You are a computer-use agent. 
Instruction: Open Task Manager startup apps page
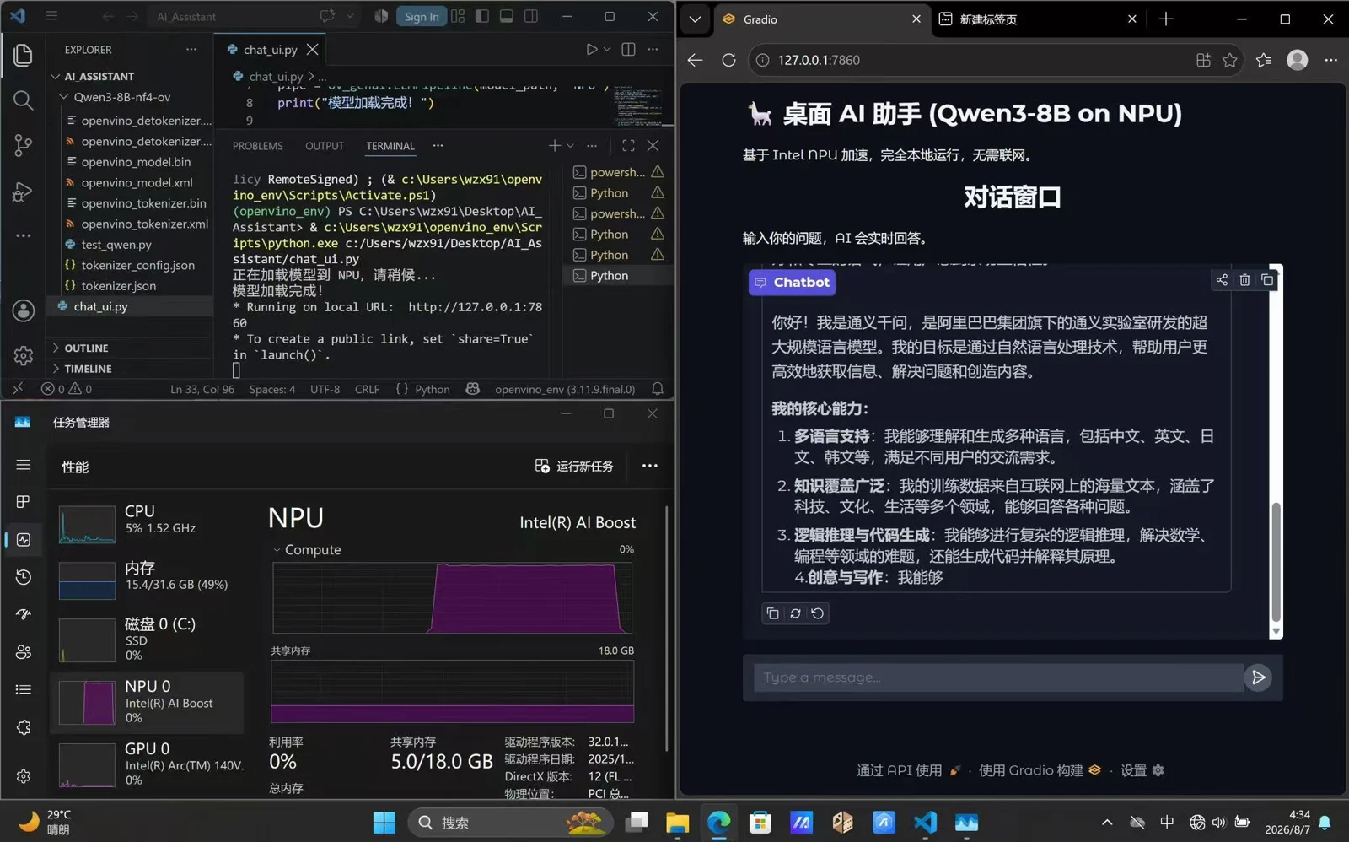[24, 614]
